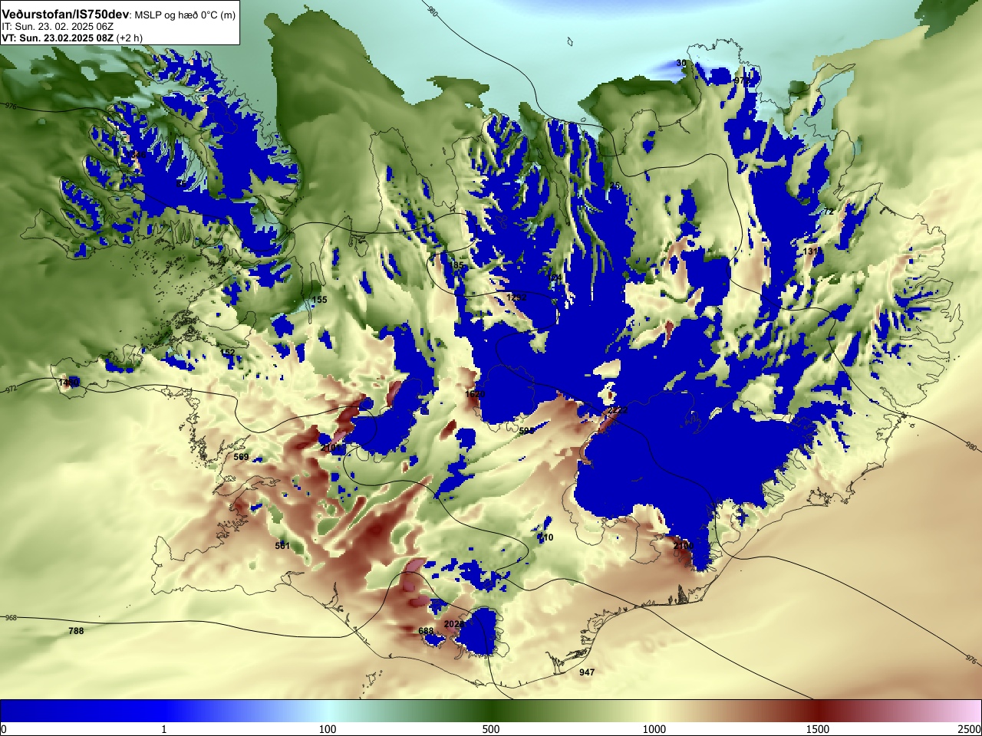
Task: Click the 581 height value on map
Action: (x=282, y=546)
